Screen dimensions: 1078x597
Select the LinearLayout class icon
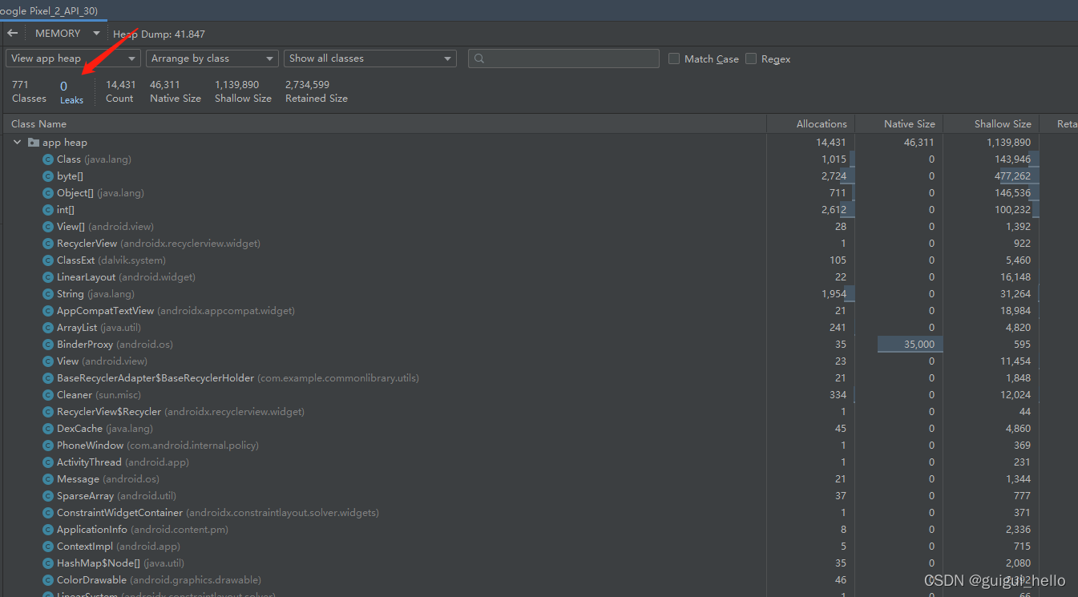[48, 277]
